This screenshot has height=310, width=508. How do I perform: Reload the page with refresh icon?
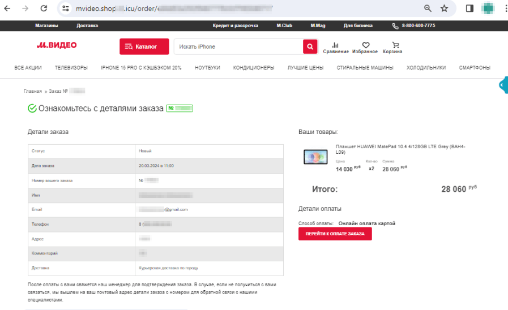[44, 8]
